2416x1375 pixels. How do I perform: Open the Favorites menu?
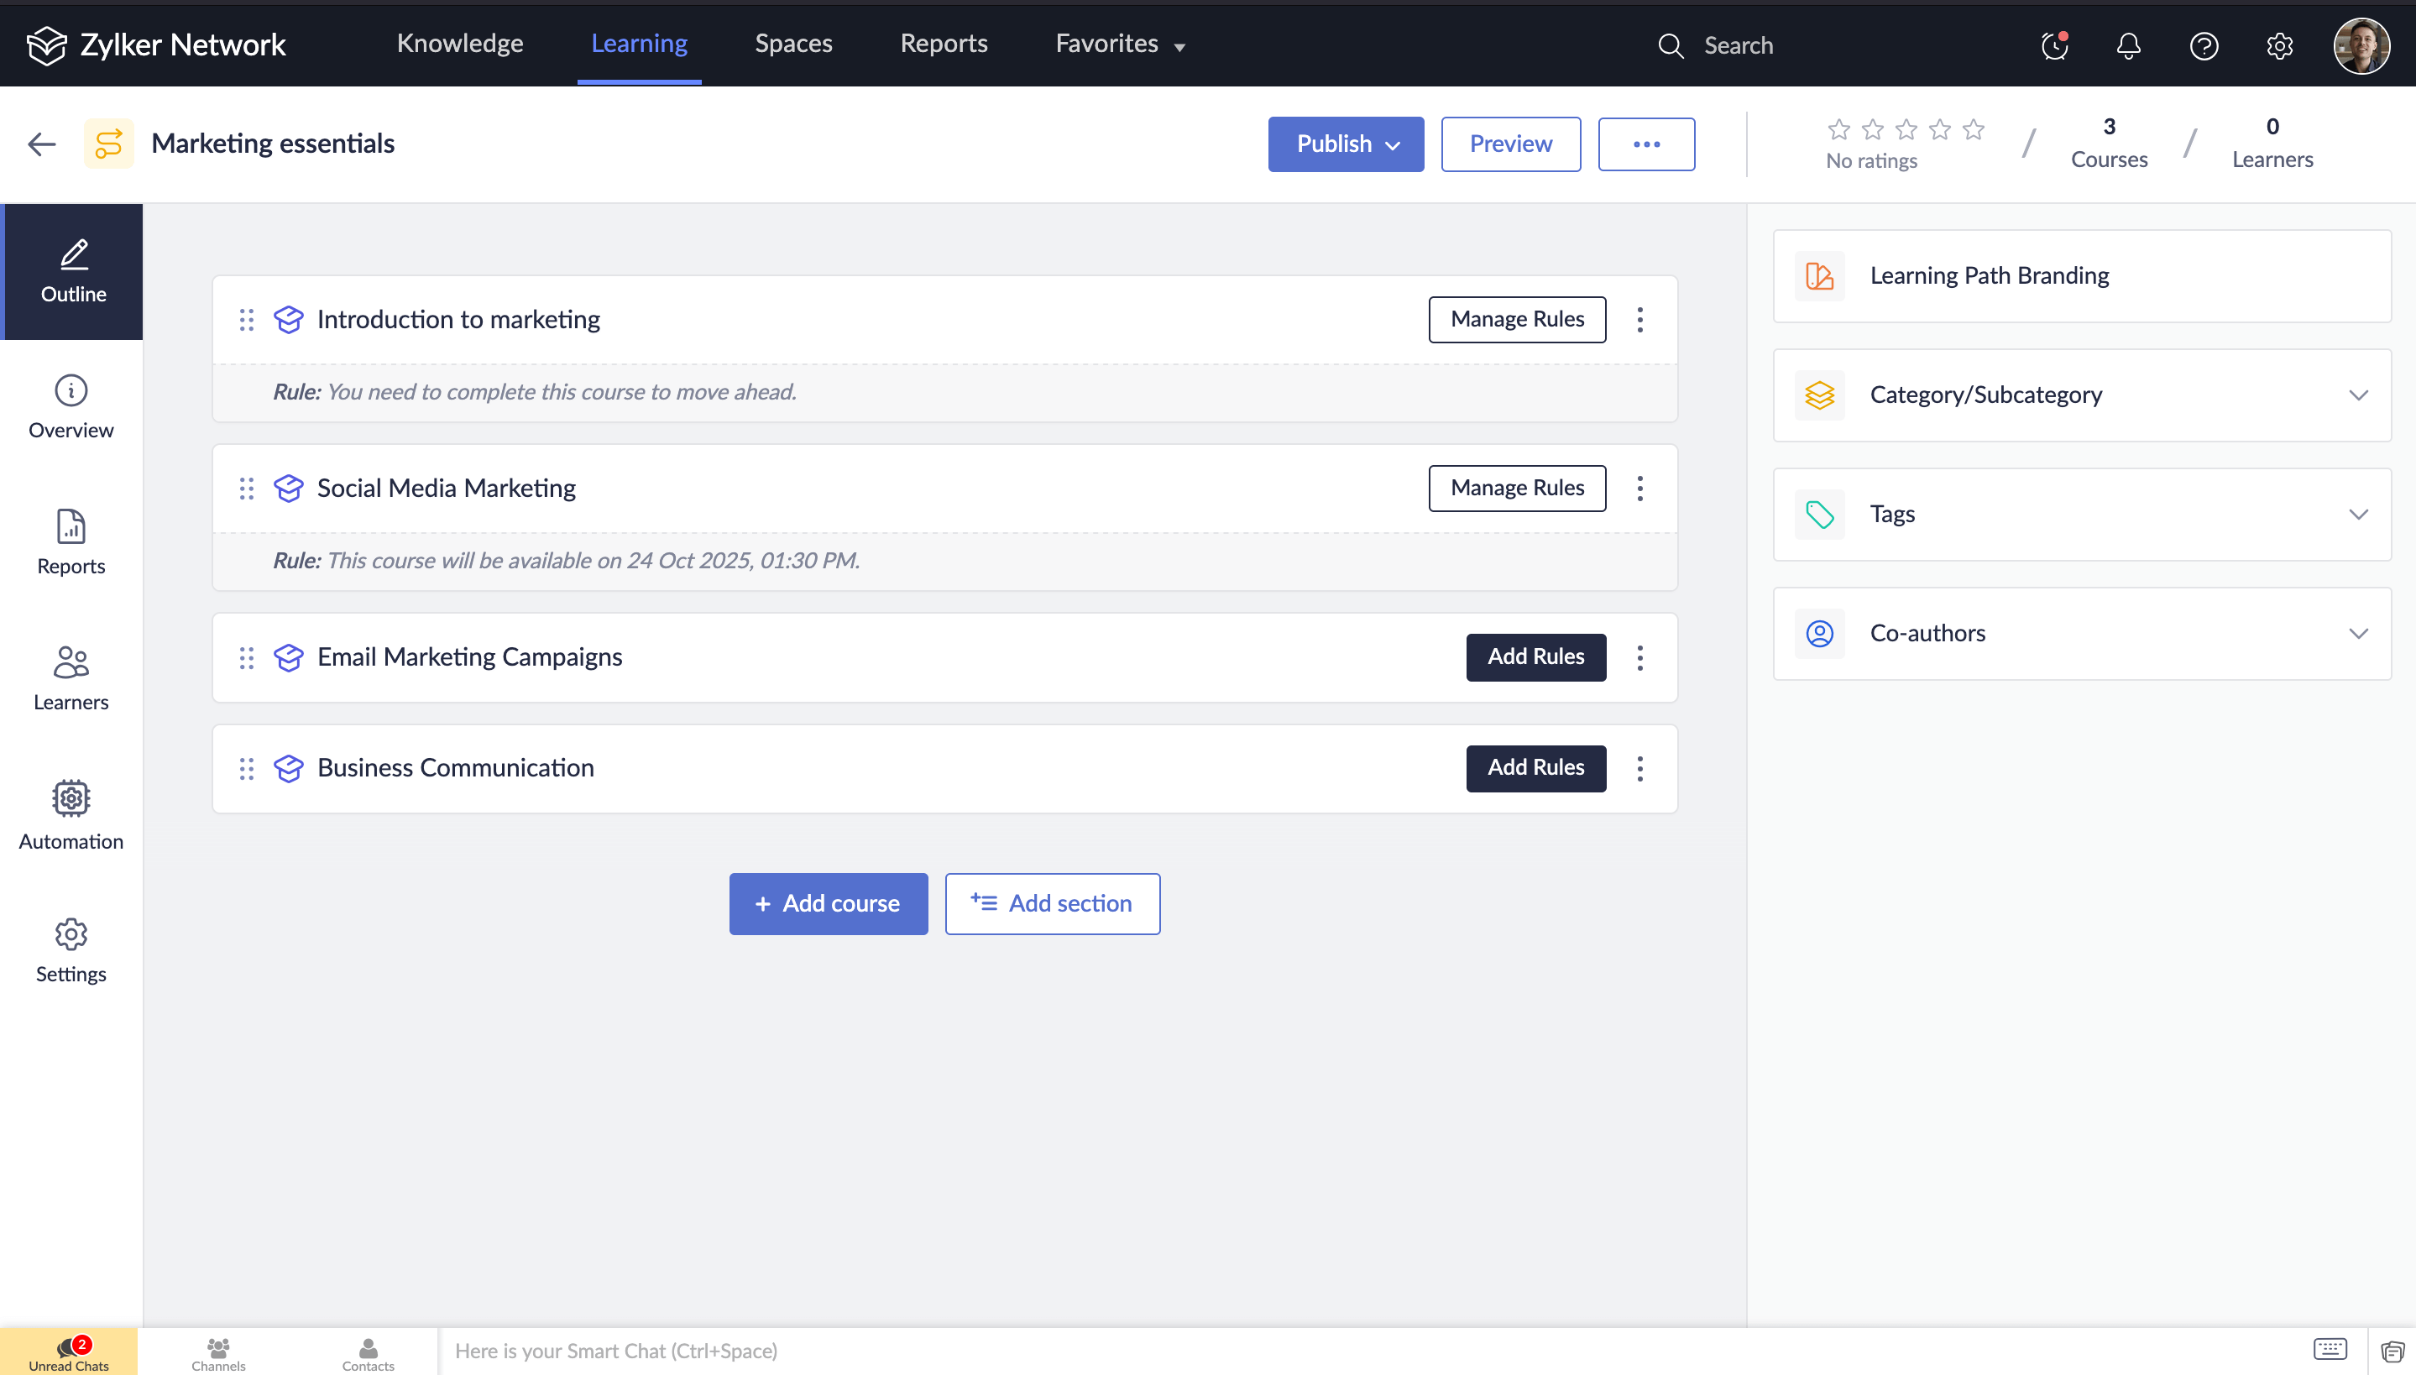(x=1120, y=44)
